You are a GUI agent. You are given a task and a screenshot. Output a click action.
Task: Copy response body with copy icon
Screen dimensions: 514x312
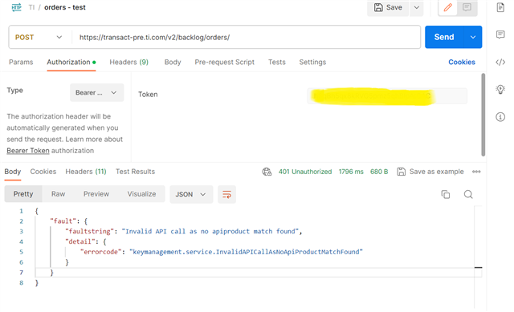[x=446, y=194]
